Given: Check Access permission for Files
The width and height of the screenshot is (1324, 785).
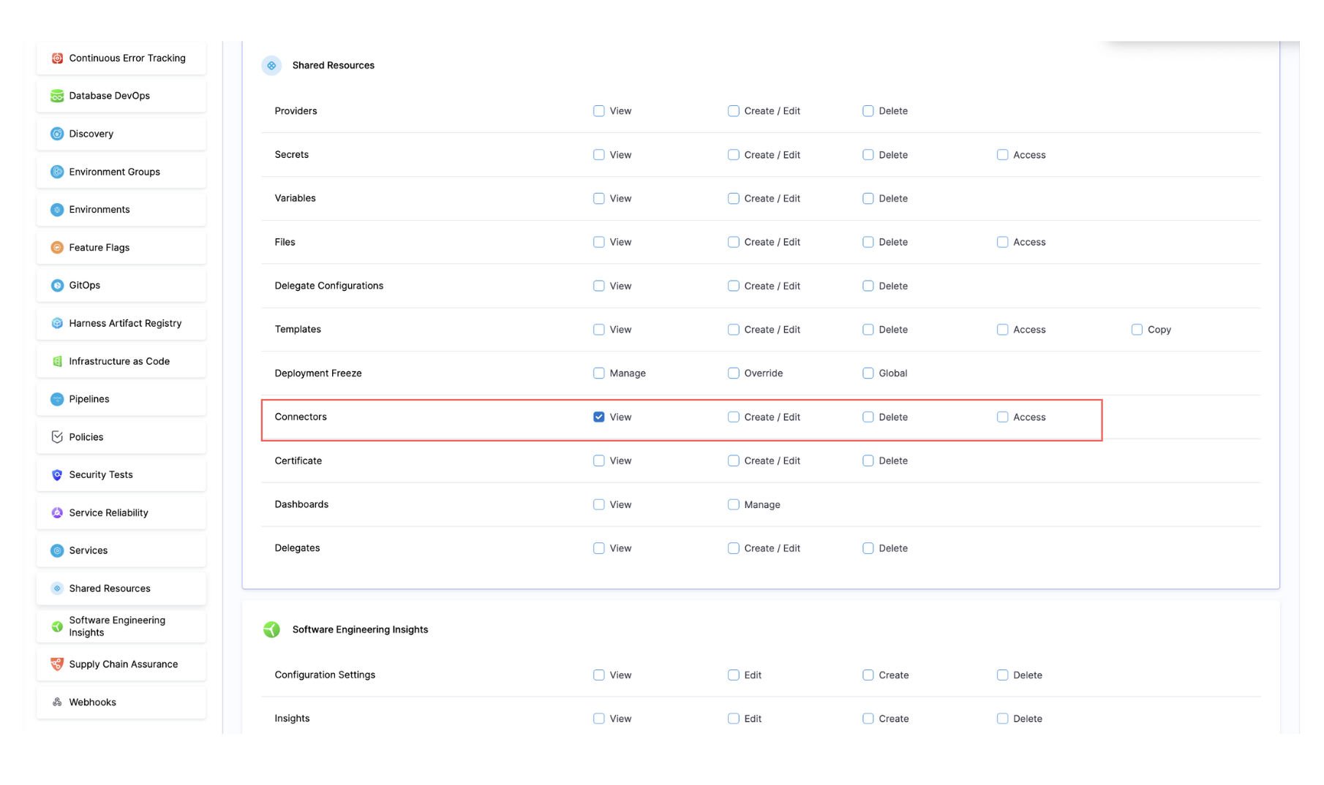Looking at the screenshot, I should (1002, 242).
